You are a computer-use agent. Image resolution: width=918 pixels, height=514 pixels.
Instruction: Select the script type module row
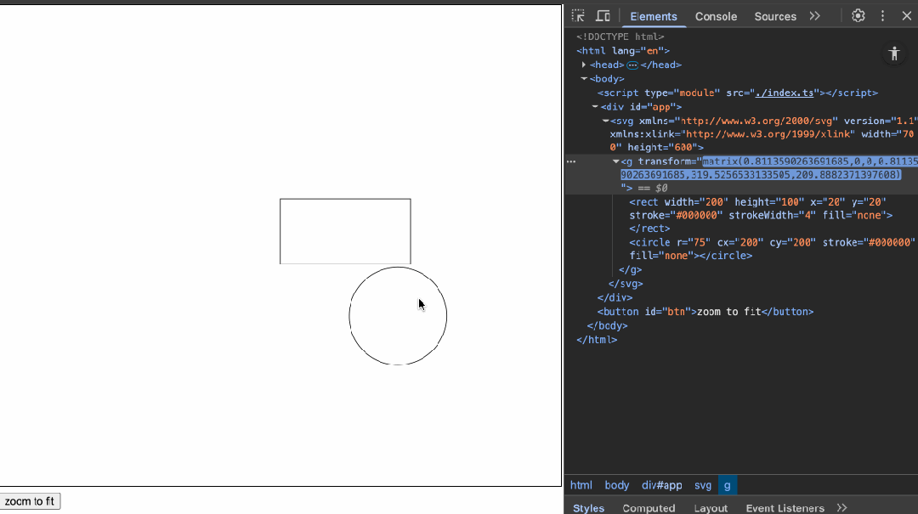738,93
